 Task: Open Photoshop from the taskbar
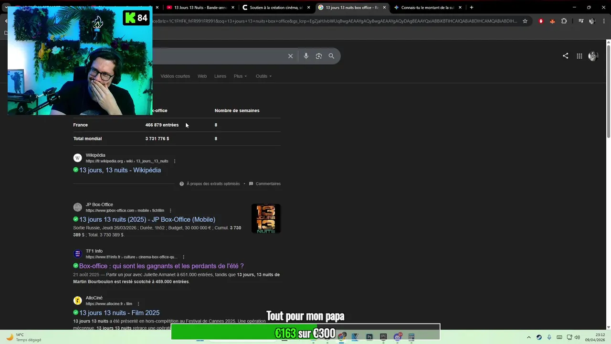pyautogui.click(x=369, y=337)
